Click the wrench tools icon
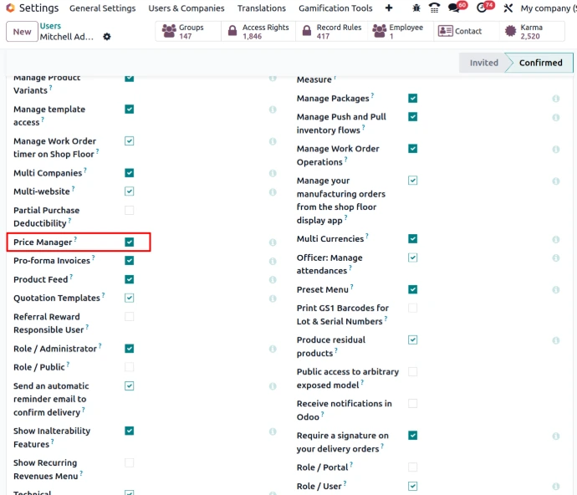 point(508,8)
